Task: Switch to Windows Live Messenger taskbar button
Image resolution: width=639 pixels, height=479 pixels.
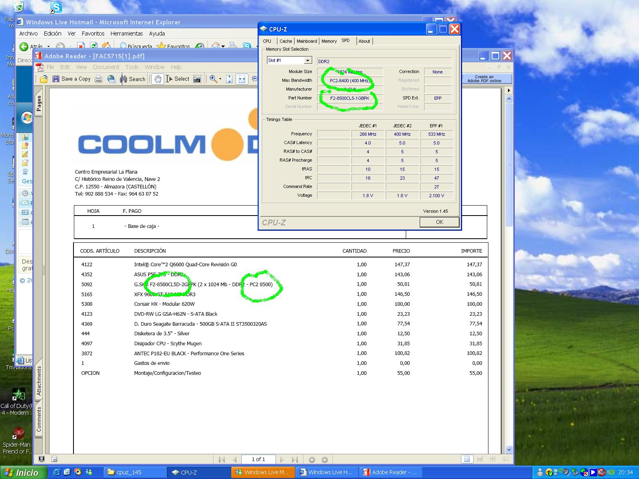Action: (x=262, y=472)
